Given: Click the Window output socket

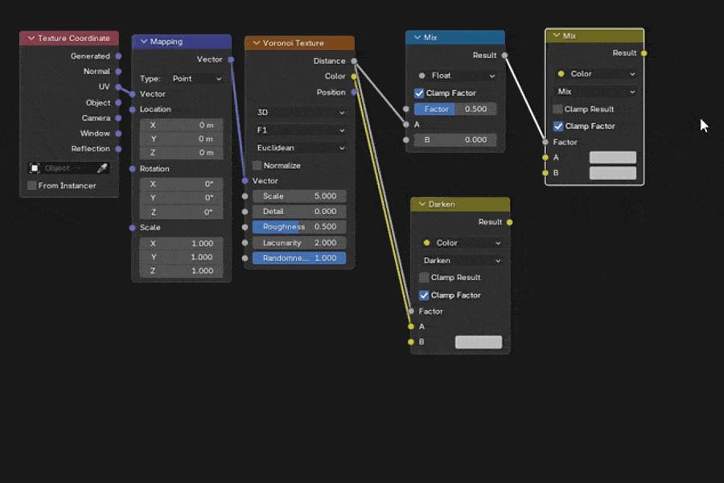Looking at the screenshot, I should (119, 134).
